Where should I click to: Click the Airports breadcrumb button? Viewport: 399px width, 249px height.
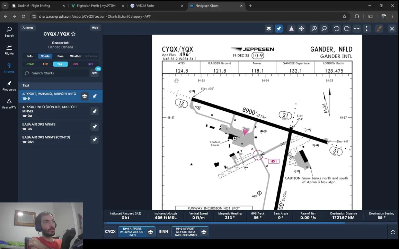[28, 28]
